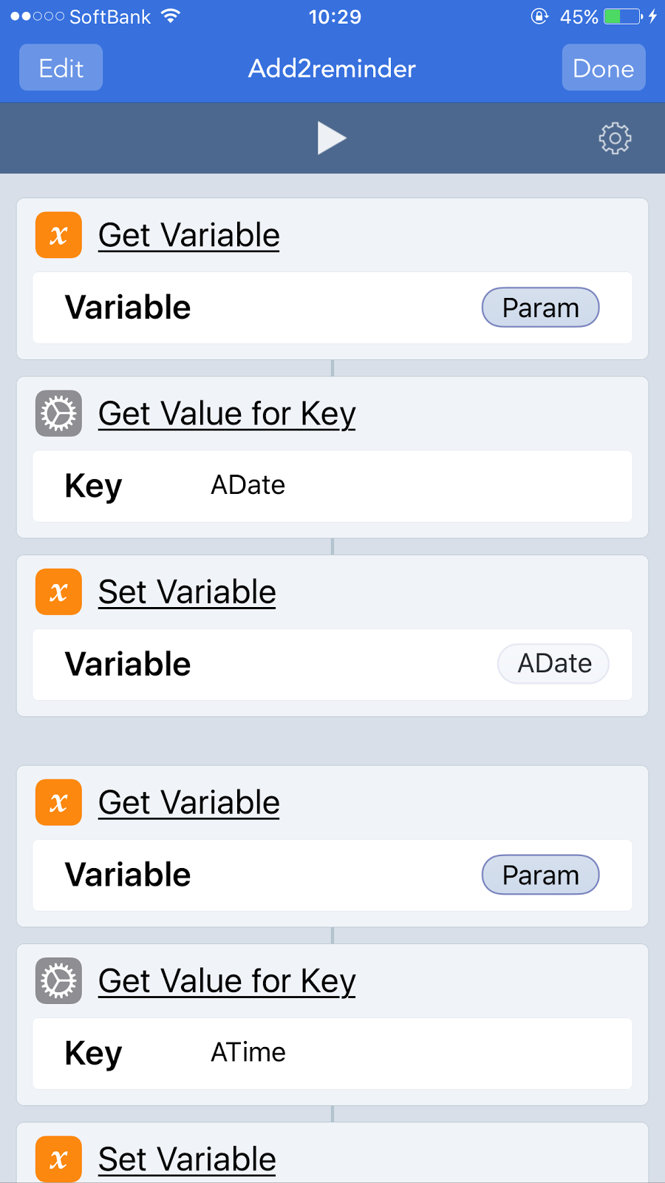
Task: Open the ADate Get Value for Key title
Action: click(227, 414)
